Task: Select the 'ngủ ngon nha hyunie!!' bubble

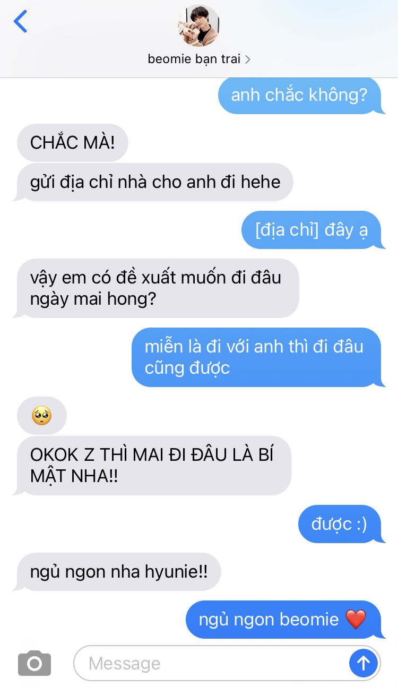Action: (x=119, y=572)
